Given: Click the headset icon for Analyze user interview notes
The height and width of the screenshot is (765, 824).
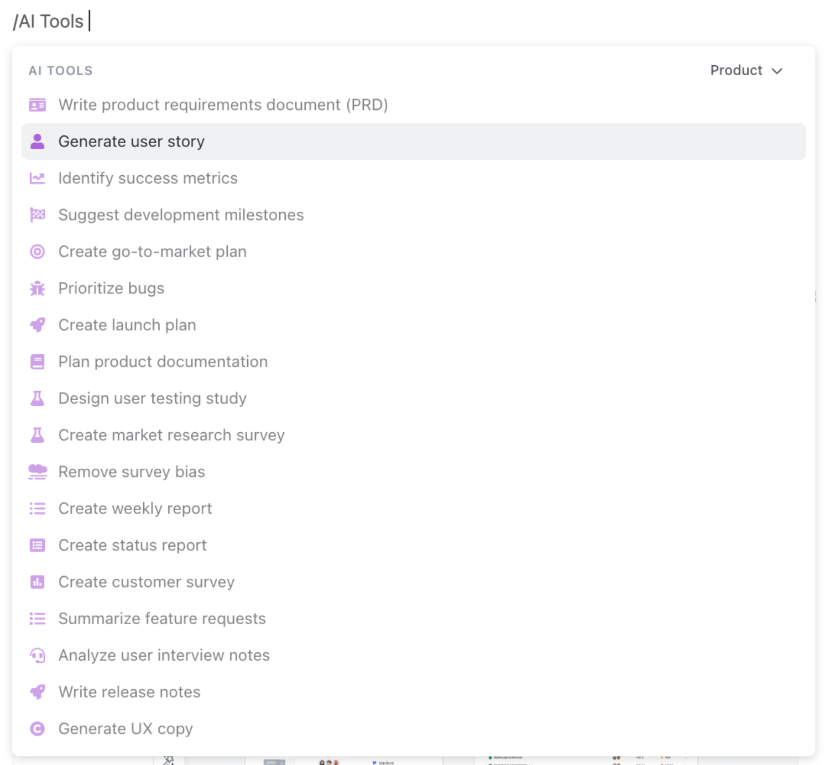Looking at the screenshot, I should pyautogui.click(x=37, y=655).
